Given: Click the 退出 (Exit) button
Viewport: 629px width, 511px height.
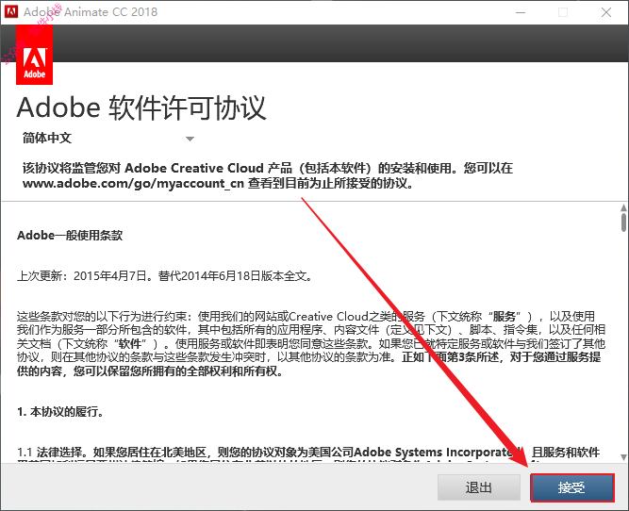Looking at the screenshot, I should (478, 487).
